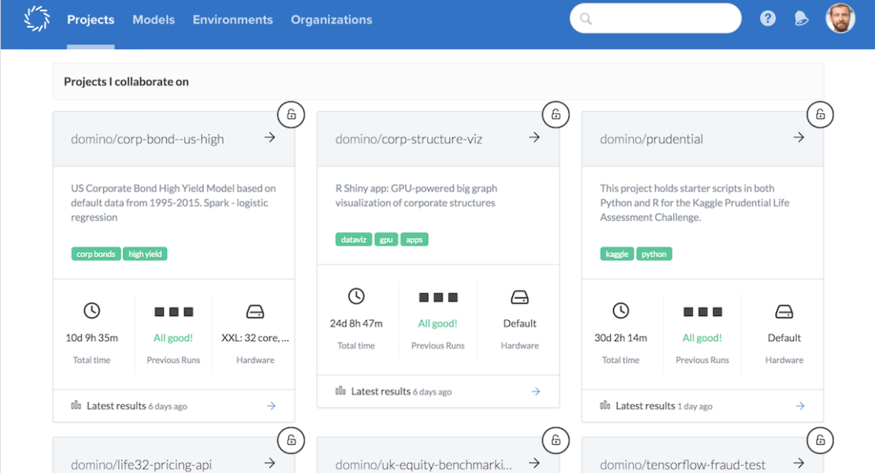Click lock icon on tensorflow-fraud-test card

(x=820, y=440)
